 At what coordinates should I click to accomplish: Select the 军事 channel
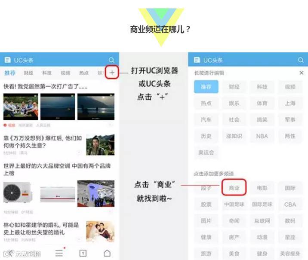click(290, 120)
